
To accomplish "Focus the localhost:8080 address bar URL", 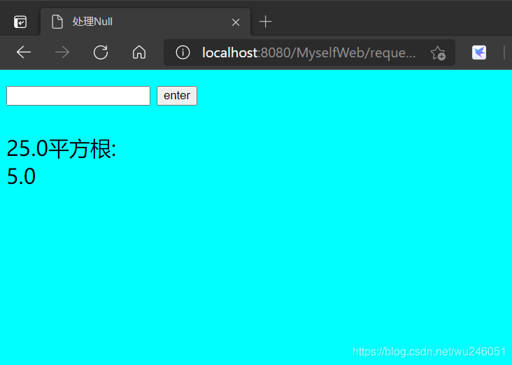I will [308, 52].
